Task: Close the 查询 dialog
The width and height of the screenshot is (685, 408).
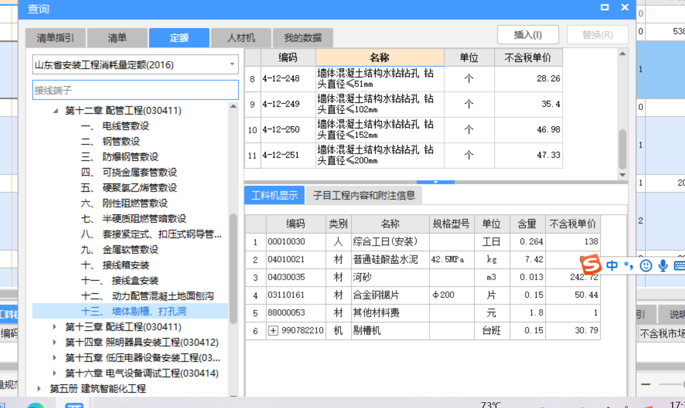Action: pos(625,7)
